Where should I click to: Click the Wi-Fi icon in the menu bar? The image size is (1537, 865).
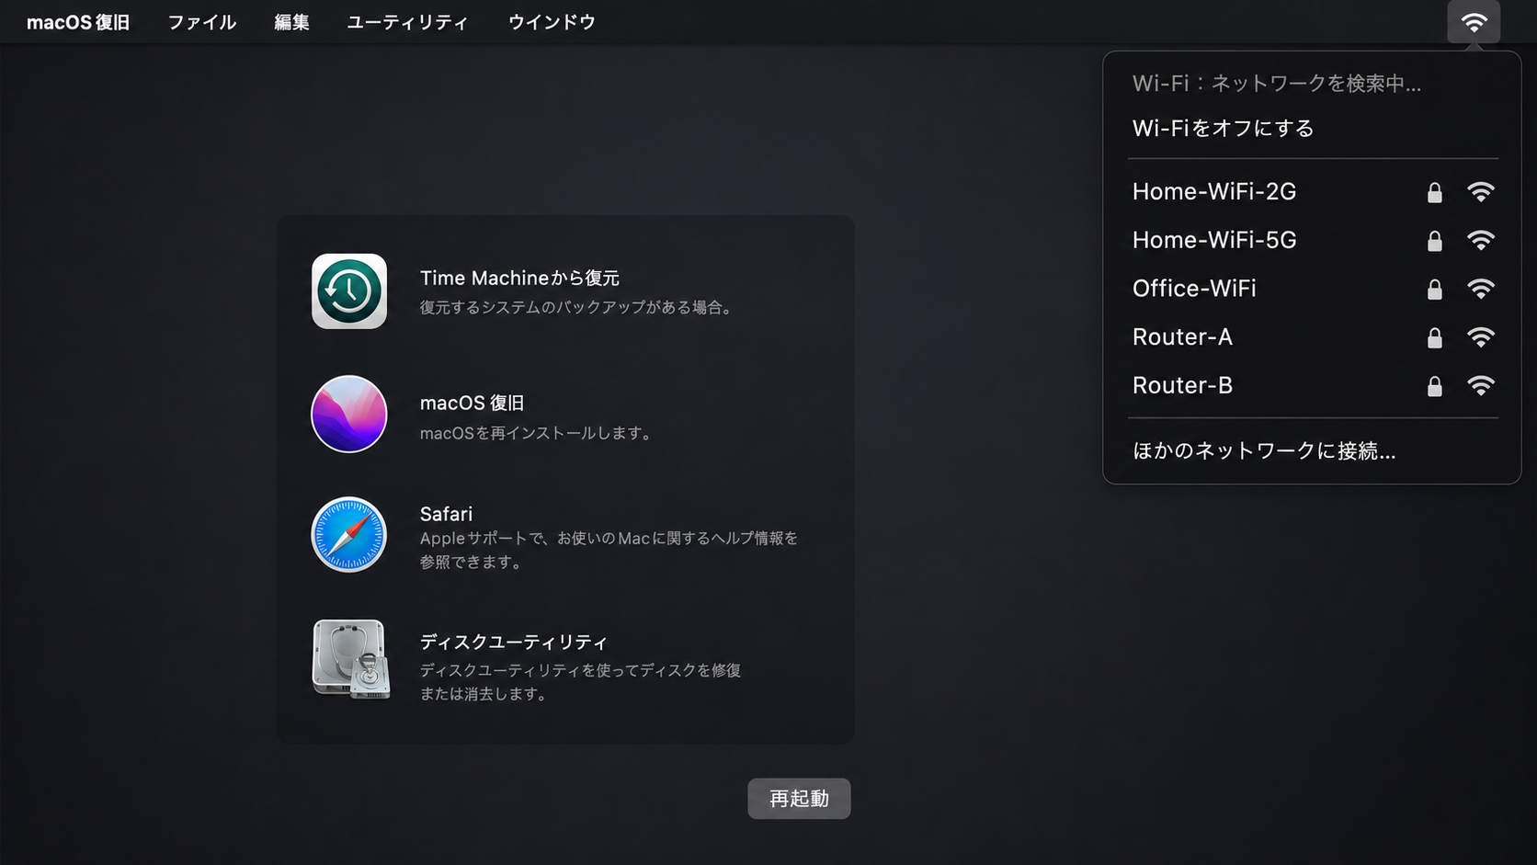1474,22
